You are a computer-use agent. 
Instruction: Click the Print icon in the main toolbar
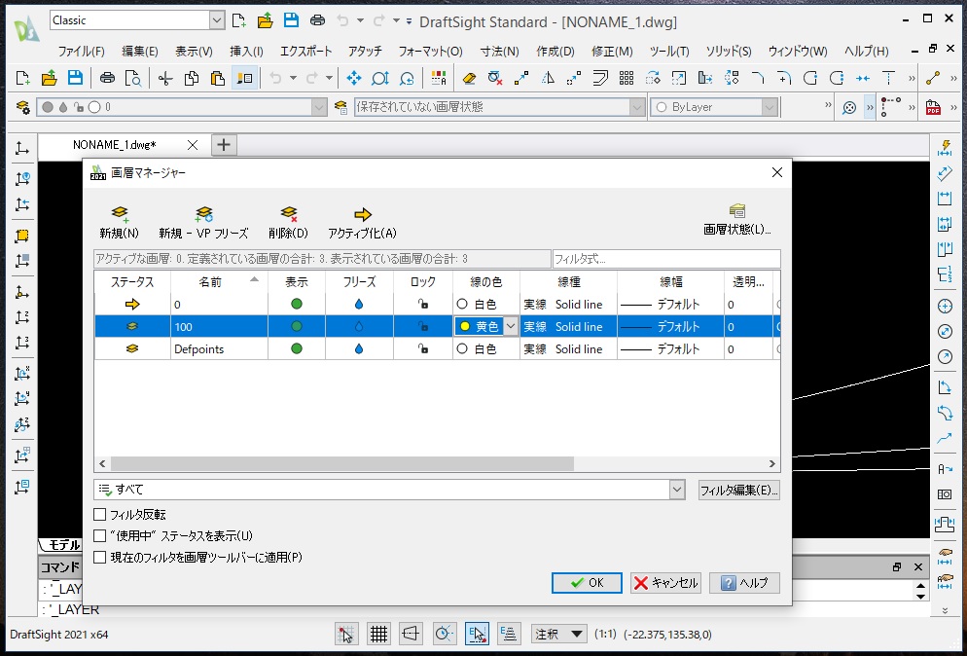click(x=107, y=78)
